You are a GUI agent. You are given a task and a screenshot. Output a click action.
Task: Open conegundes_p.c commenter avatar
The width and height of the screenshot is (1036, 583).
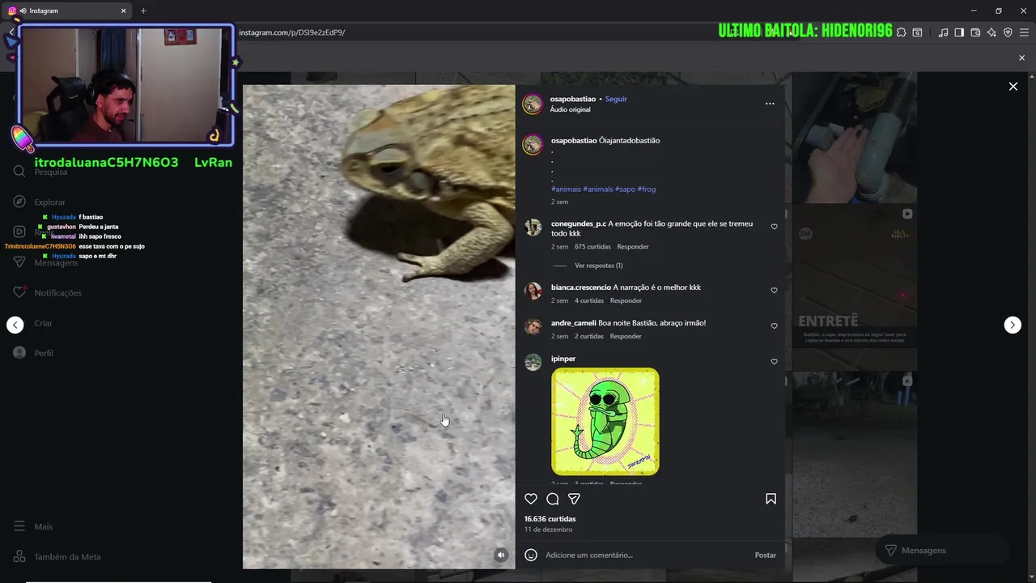click(x=533, y=228)
